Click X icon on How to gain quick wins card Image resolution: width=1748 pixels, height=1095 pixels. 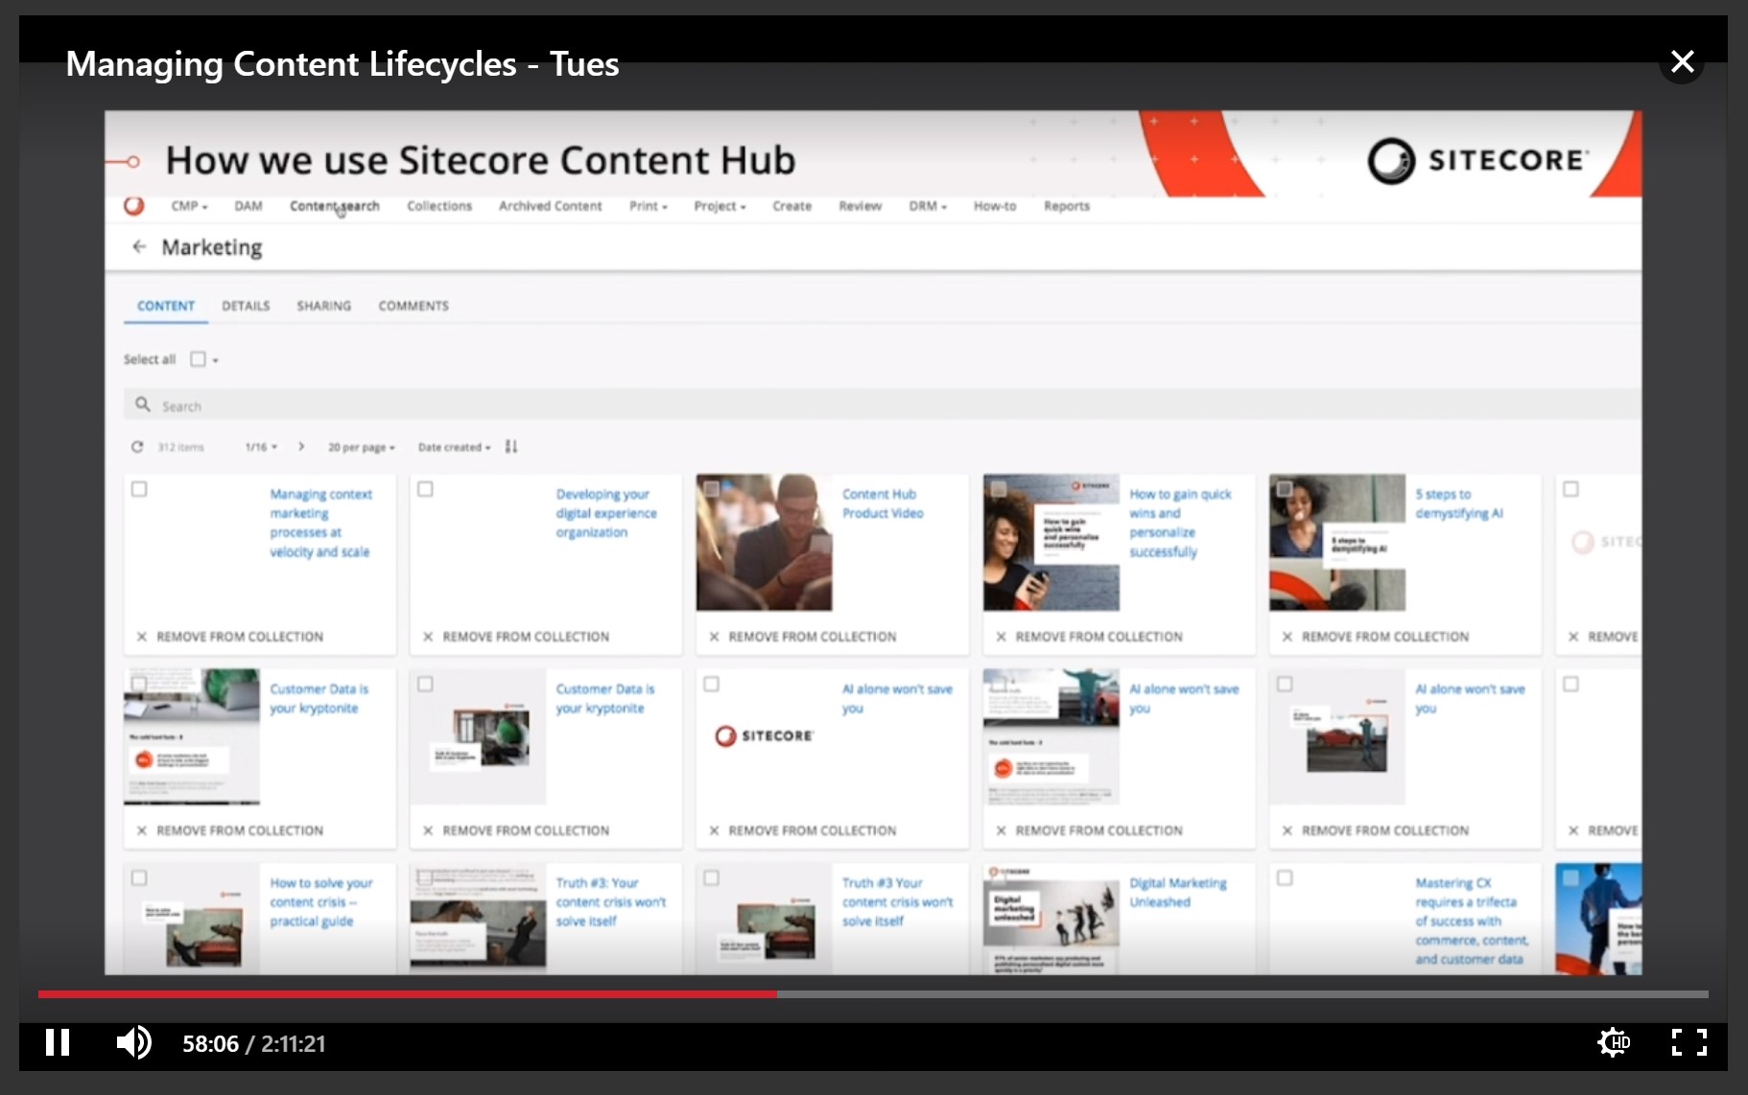coord(1001,637)
